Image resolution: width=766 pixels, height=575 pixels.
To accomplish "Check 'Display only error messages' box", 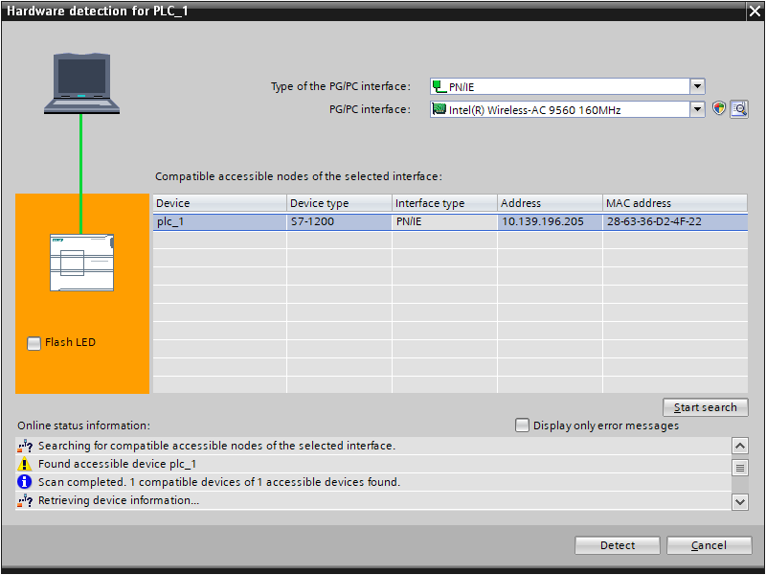I will pyautogui.click(x=522, y=425).
